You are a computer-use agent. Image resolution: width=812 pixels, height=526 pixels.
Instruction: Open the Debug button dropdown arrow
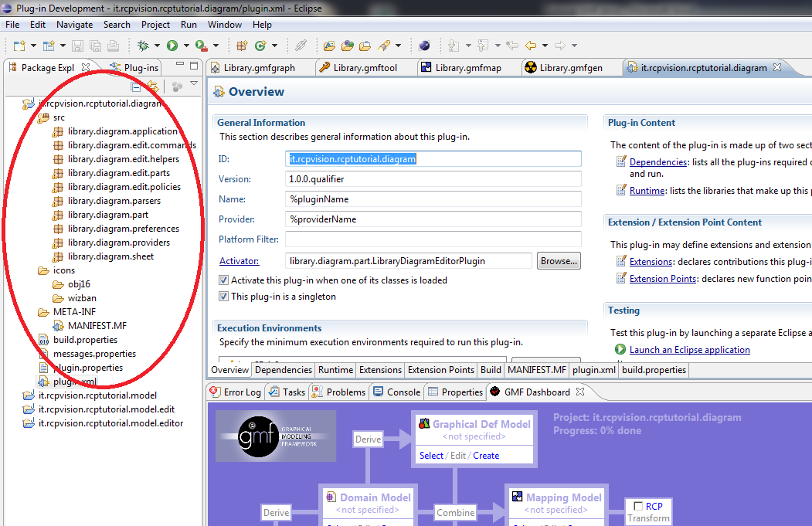(157, 46)
